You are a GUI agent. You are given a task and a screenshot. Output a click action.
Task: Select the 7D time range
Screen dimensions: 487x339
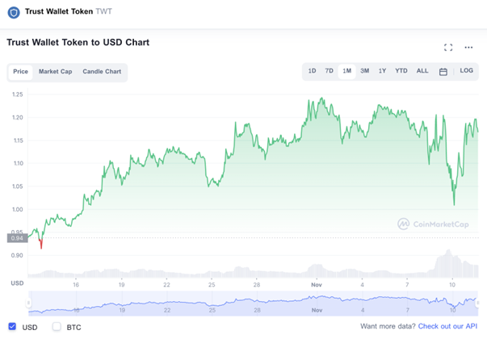tap(330, 72)
